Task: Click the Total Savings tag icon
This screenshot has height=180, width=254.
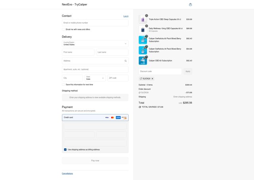Action: 140,107
